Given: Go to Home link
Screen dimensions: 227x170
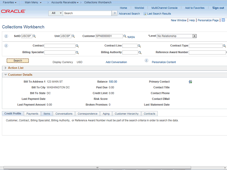Looking at the screenshot, I should click(123, 8).
